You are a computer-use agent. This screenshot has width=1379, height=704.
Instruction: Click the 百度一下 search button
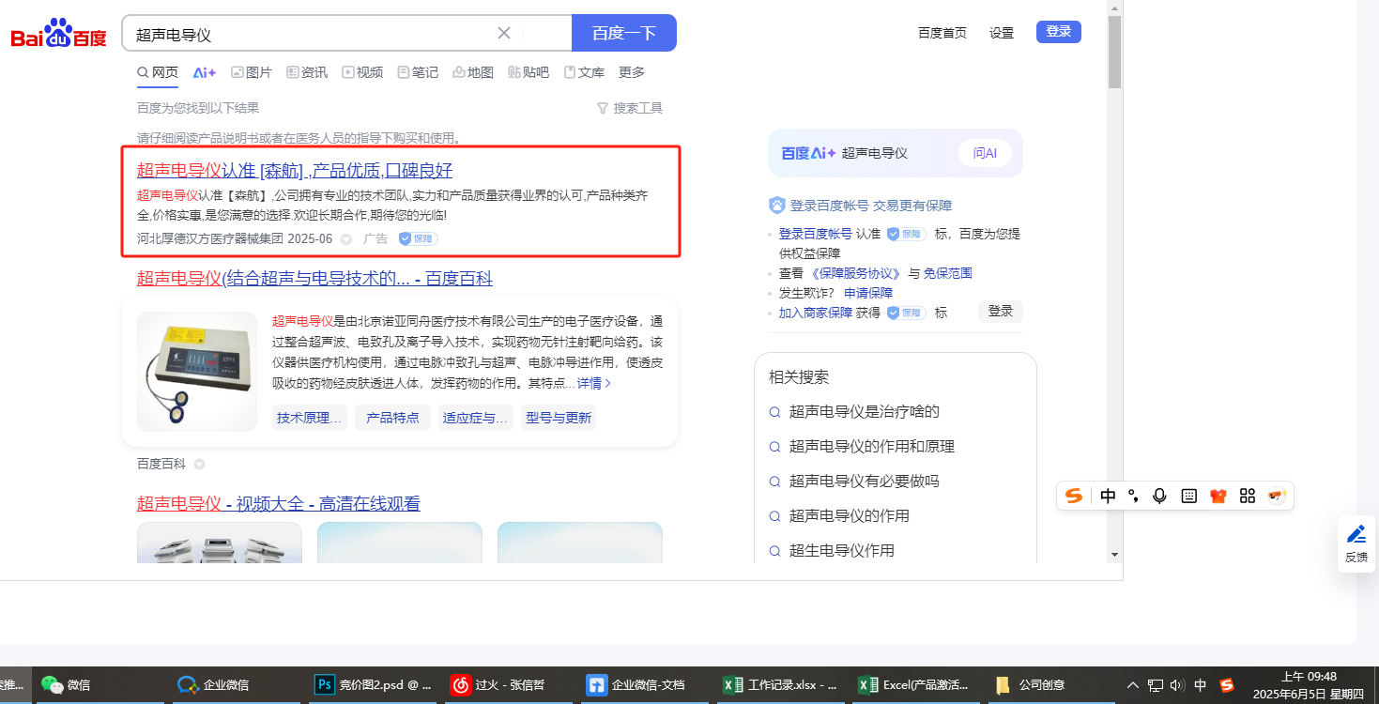point(623,33)
